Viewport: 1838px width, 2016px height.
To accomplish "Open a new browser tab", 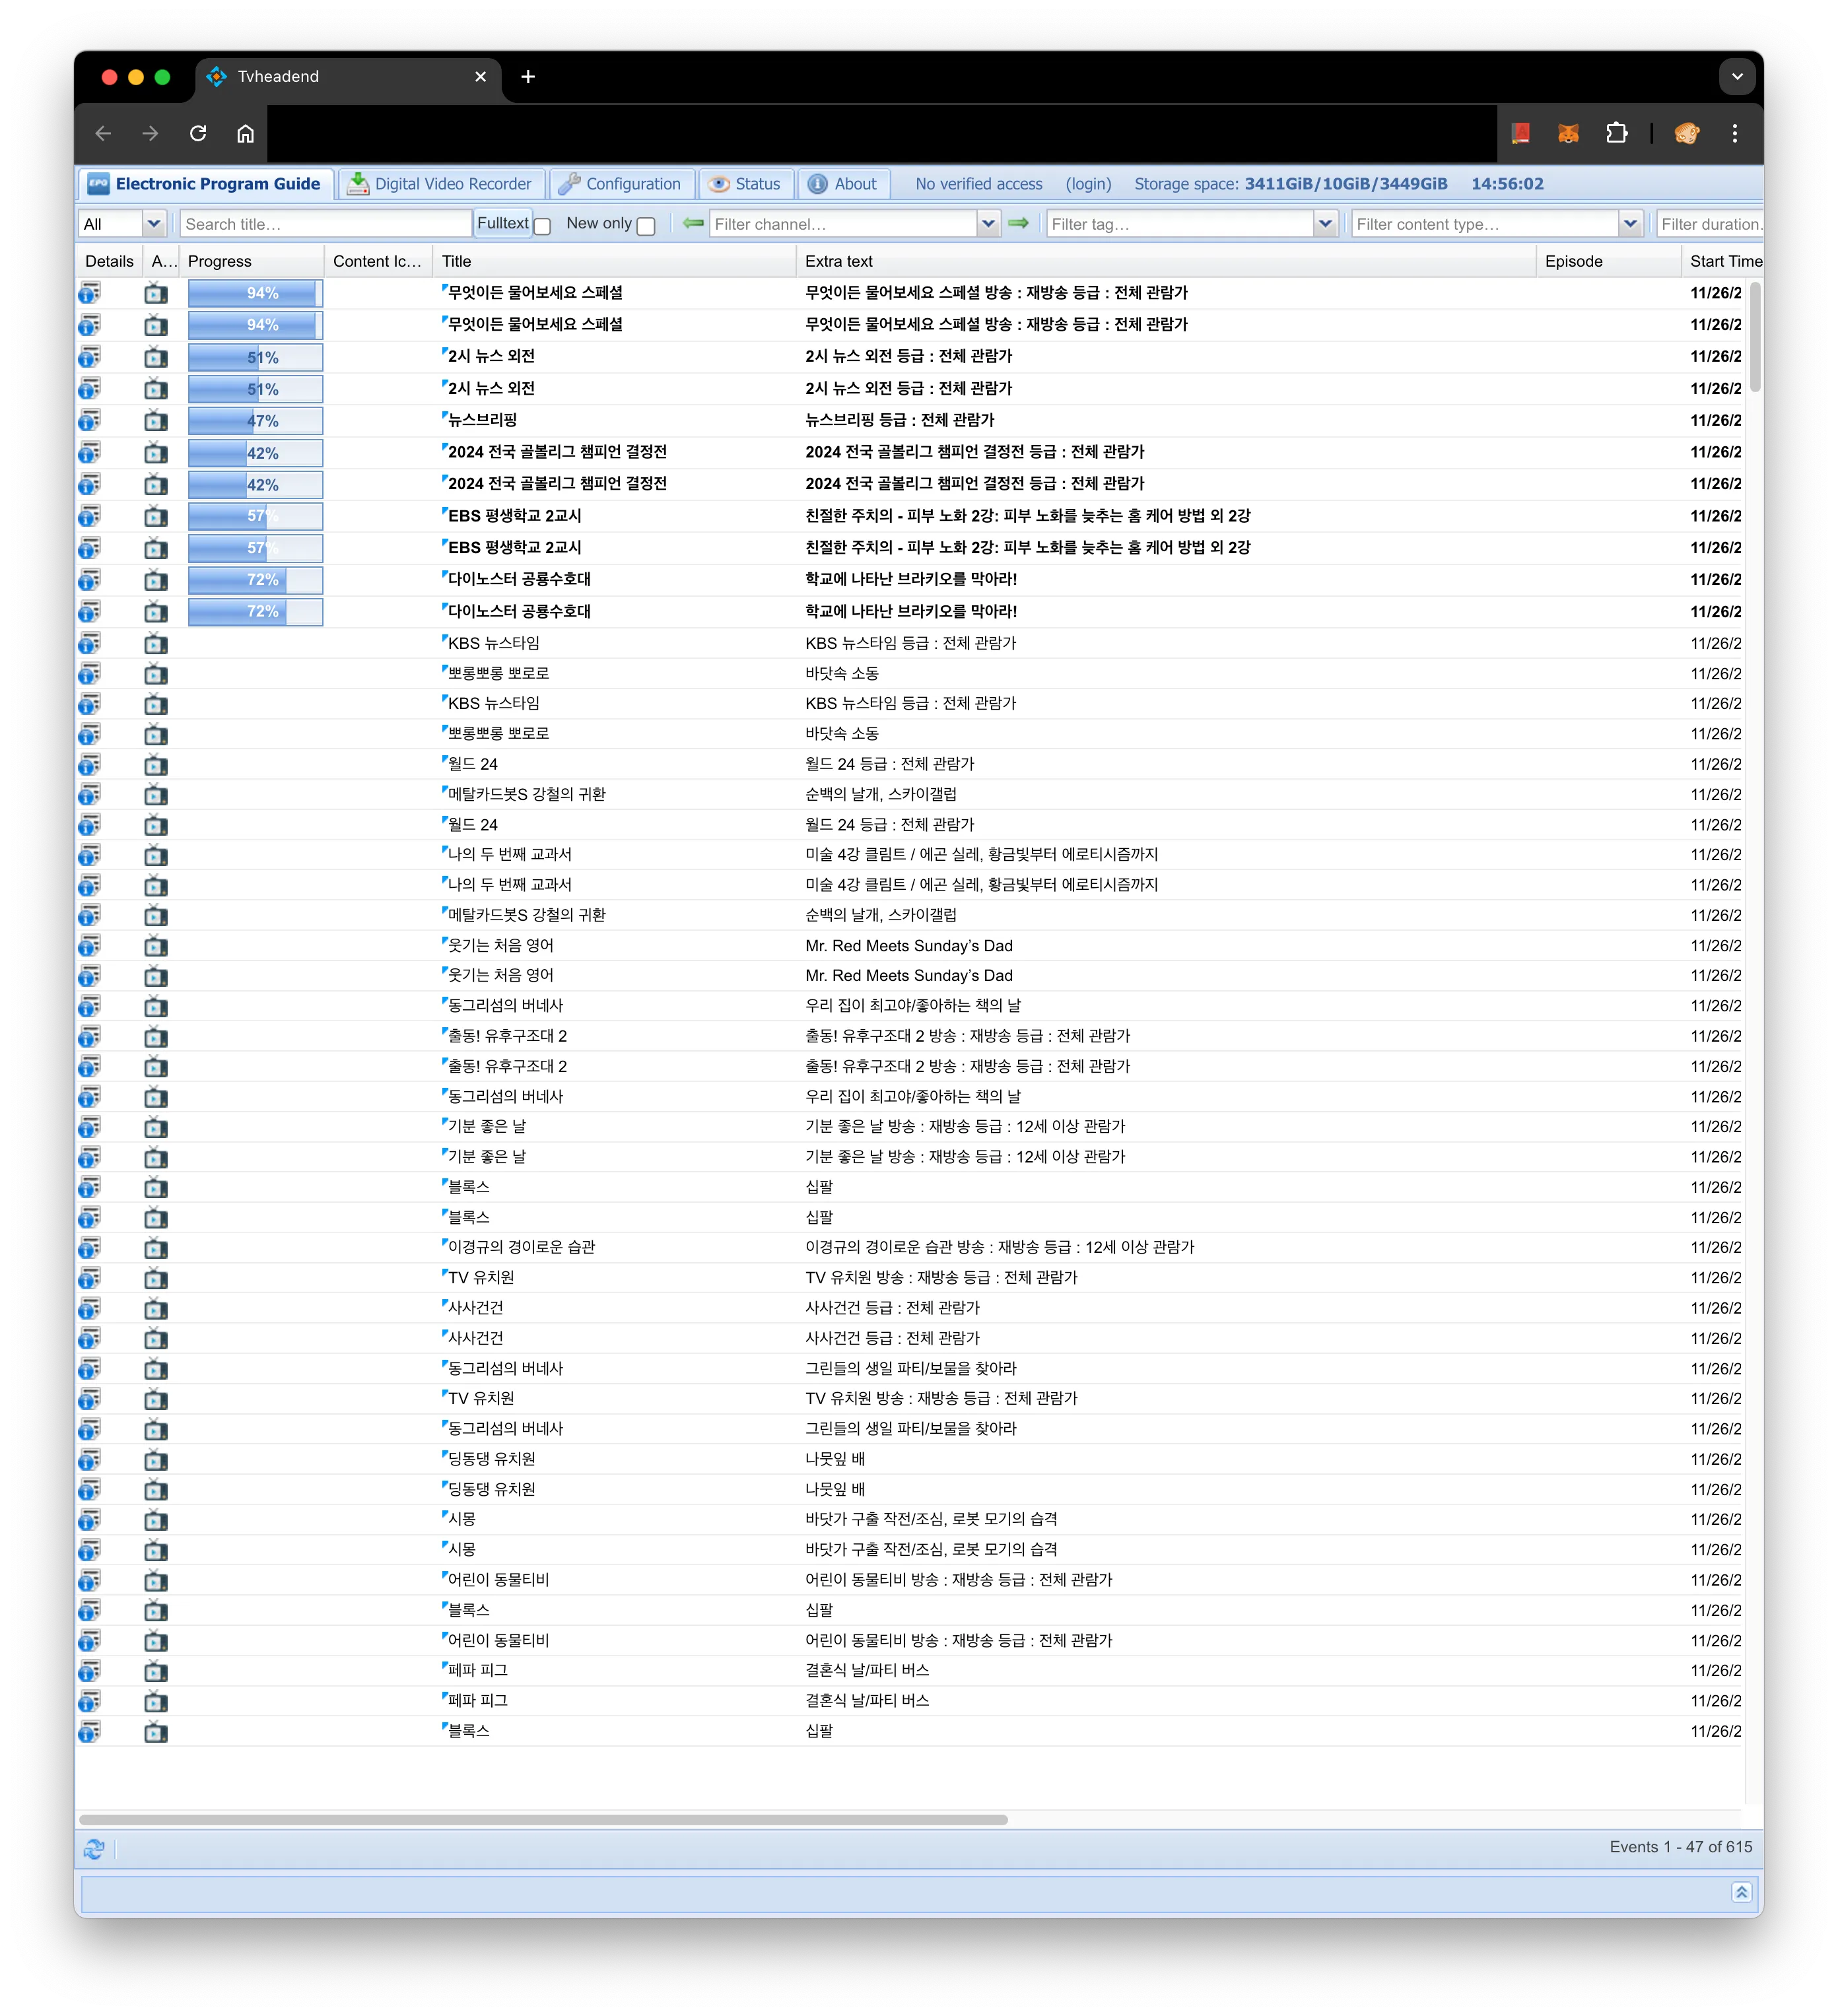I will coord(528,76).
